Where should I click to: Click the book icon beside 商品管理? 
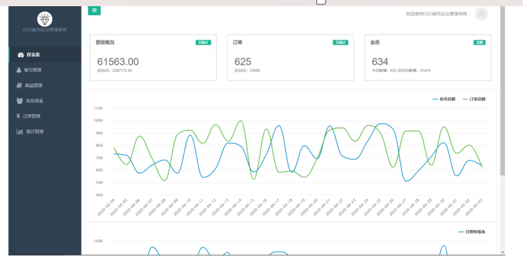(19, 86)
